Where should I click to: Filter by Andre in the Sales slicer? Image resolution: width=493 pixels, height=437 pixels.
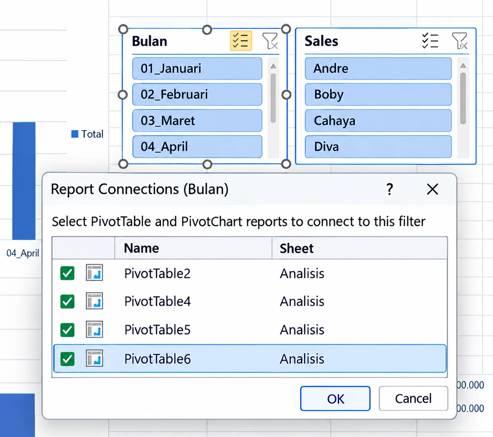click(378, 68)
